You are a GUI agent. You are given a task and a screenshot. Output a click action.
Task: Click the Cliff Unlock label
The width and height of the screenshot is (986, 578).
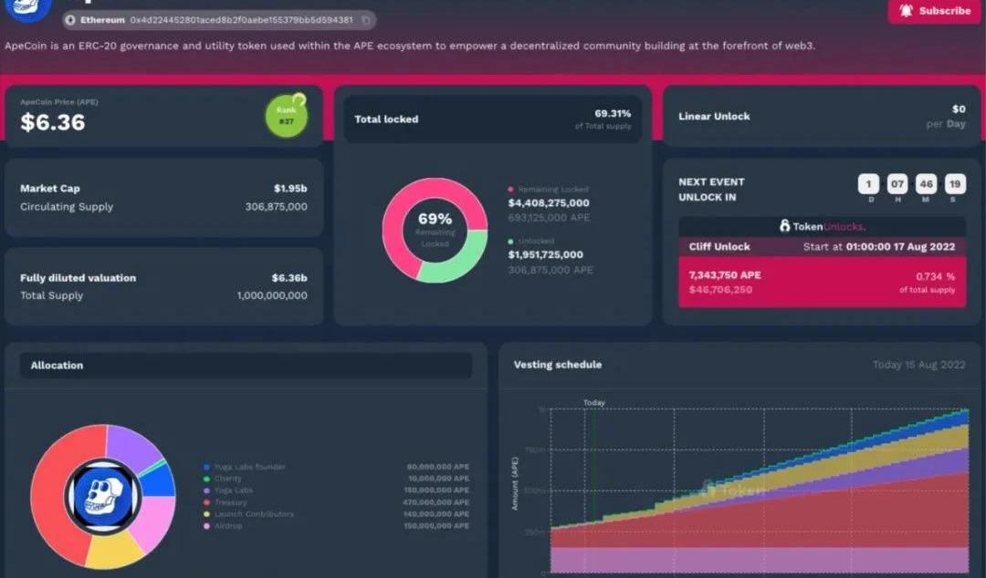point(719,247)
